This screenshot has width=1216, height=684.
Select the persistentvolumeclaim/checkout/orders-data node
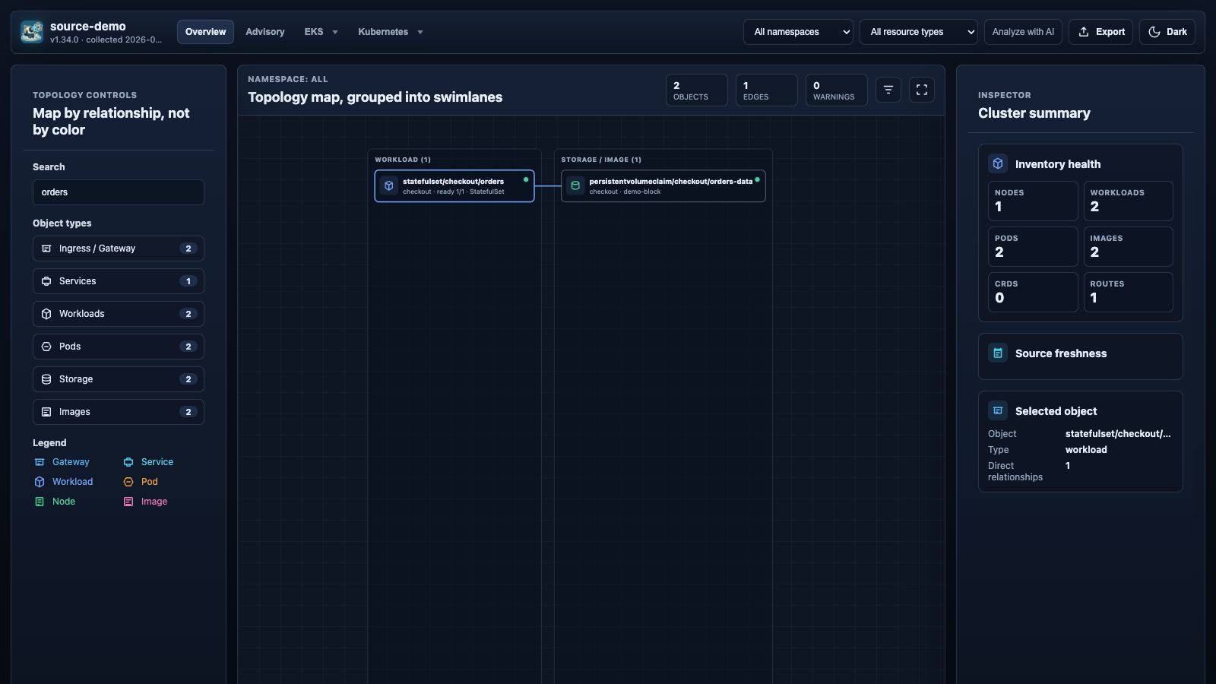663,185
